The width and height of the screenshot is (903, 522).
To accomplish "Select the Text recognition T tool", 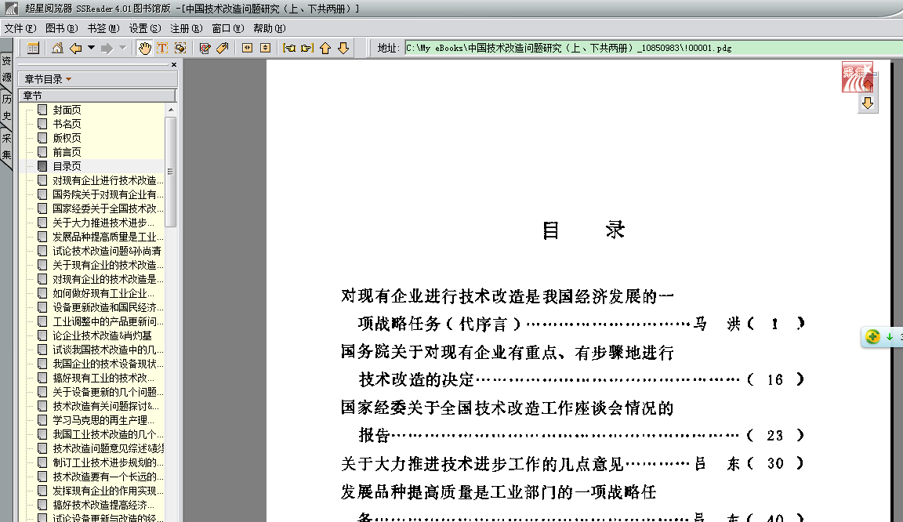I will (x=162, y=49).
